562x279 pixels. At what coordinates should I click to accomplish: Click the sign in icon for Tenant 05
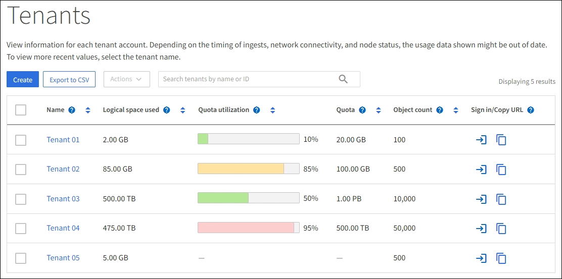pos(481,258)
